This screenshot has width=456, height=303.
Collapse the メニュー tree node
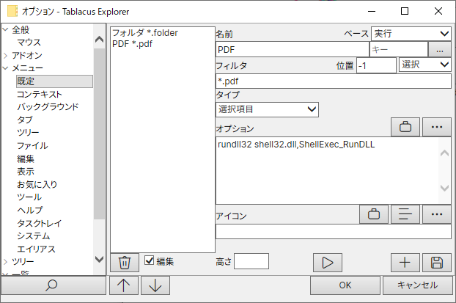[6, 68]
